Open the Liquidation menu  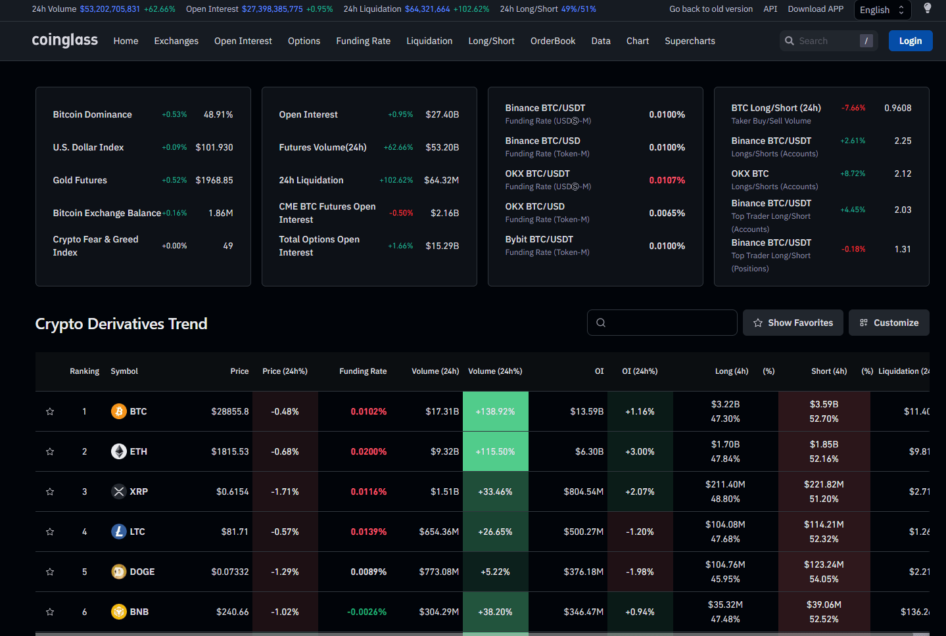click(429, 41)
